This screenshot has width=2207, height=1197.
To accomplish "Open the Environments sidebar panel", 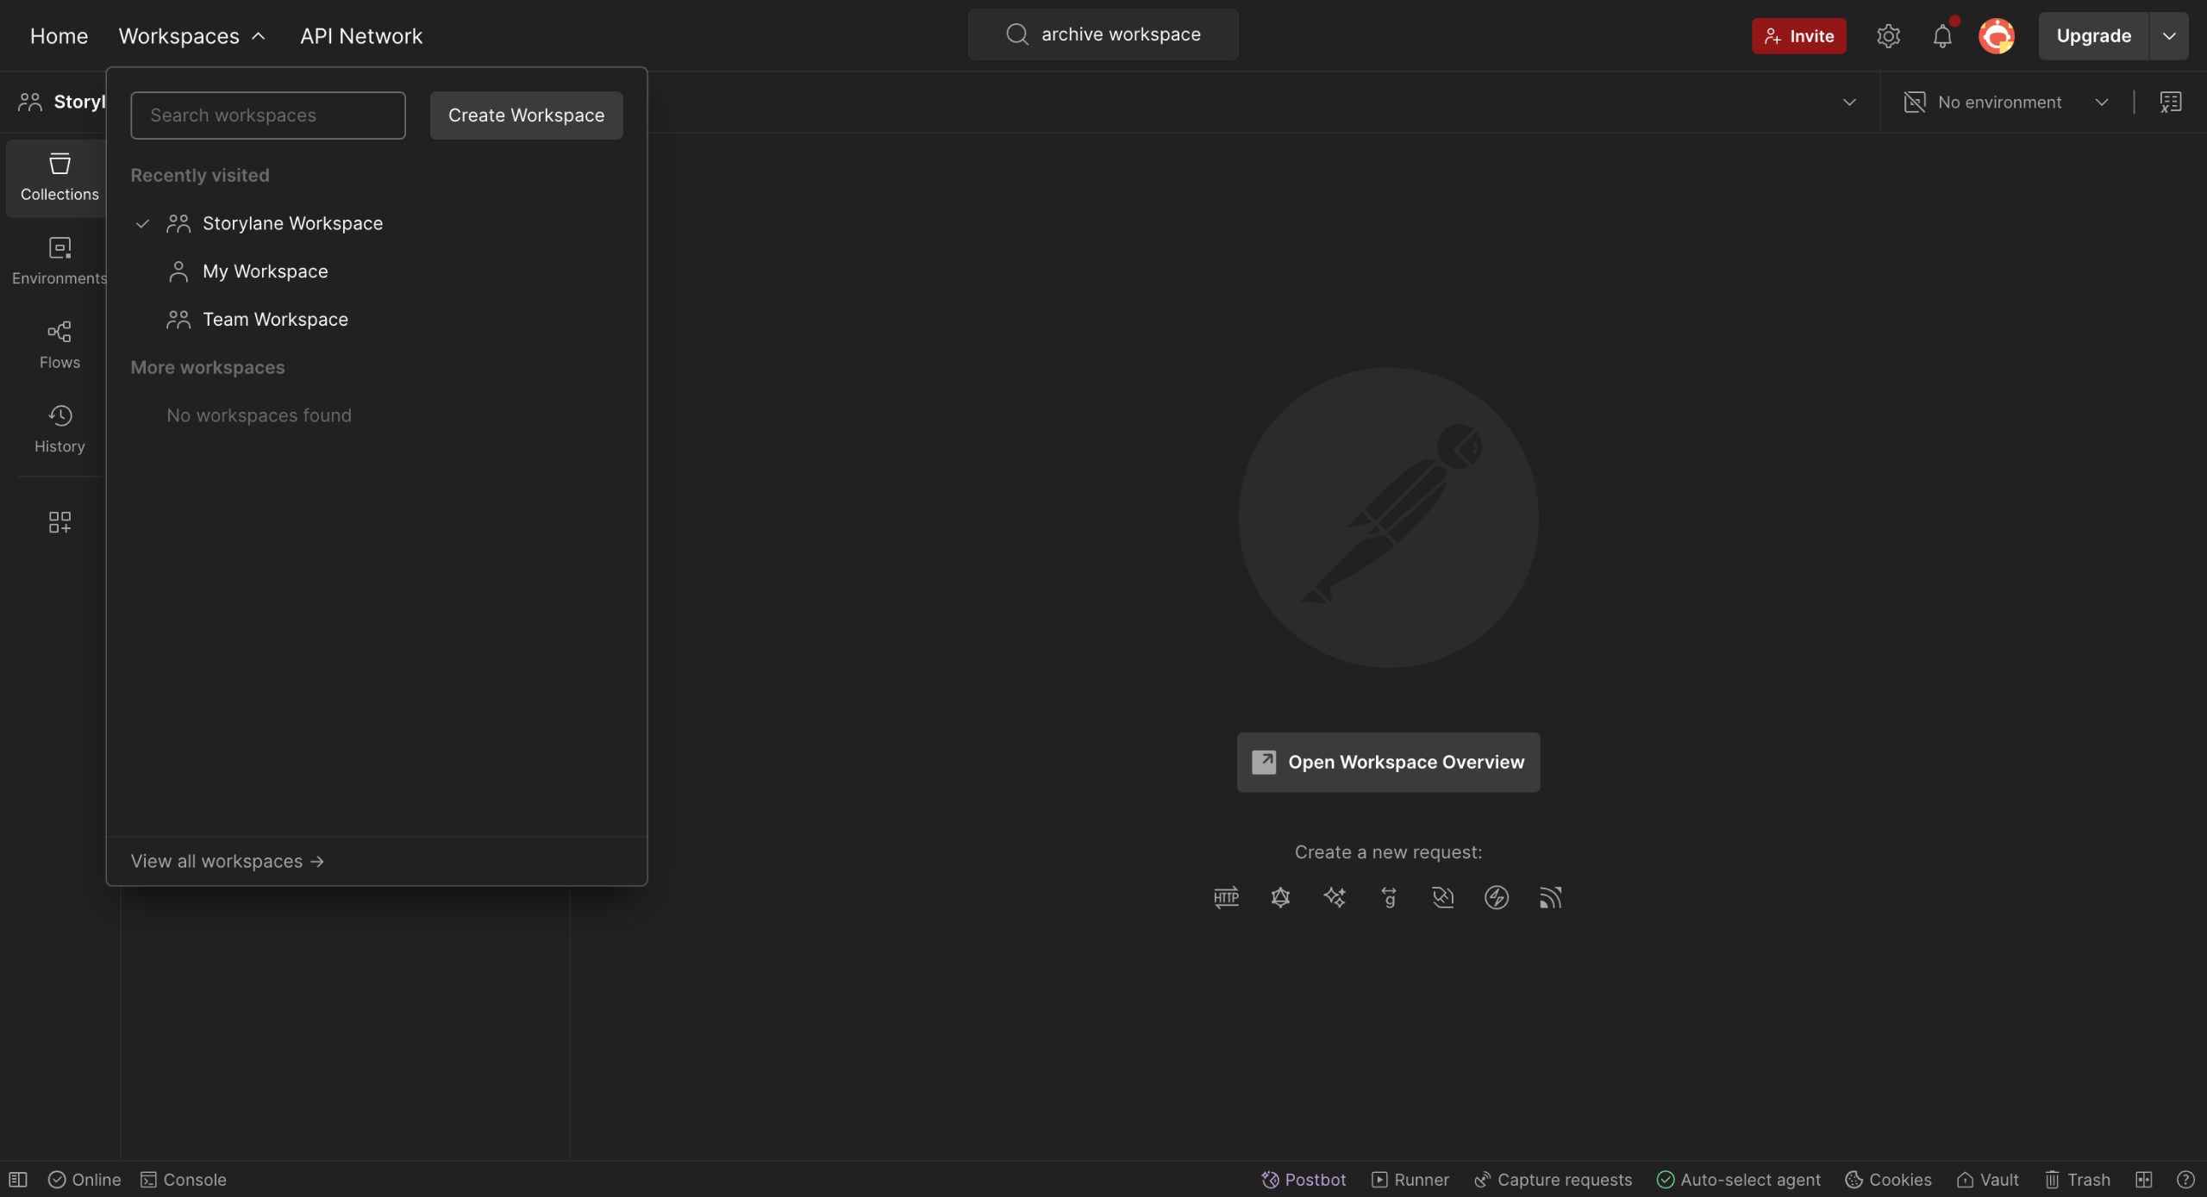I will click(x=59, y=260).
